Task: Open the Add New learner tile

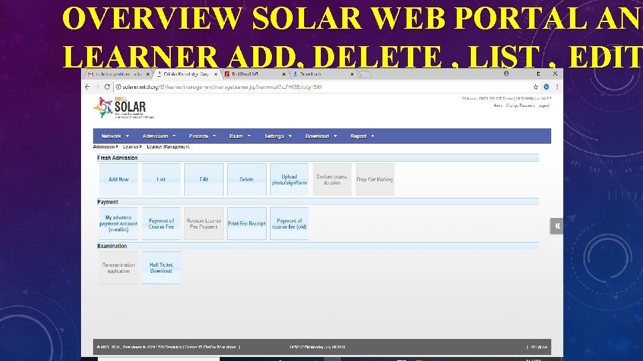Action: [119, 179]
